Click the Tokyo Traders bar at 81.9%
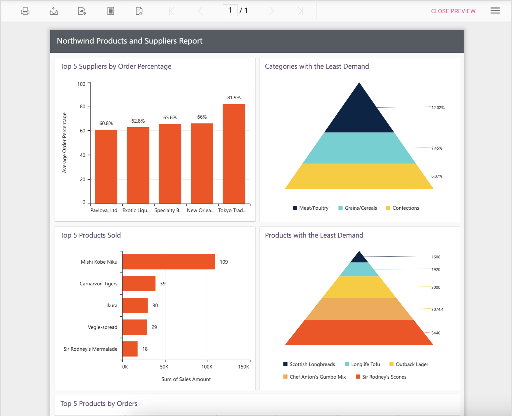 point(234,154)
